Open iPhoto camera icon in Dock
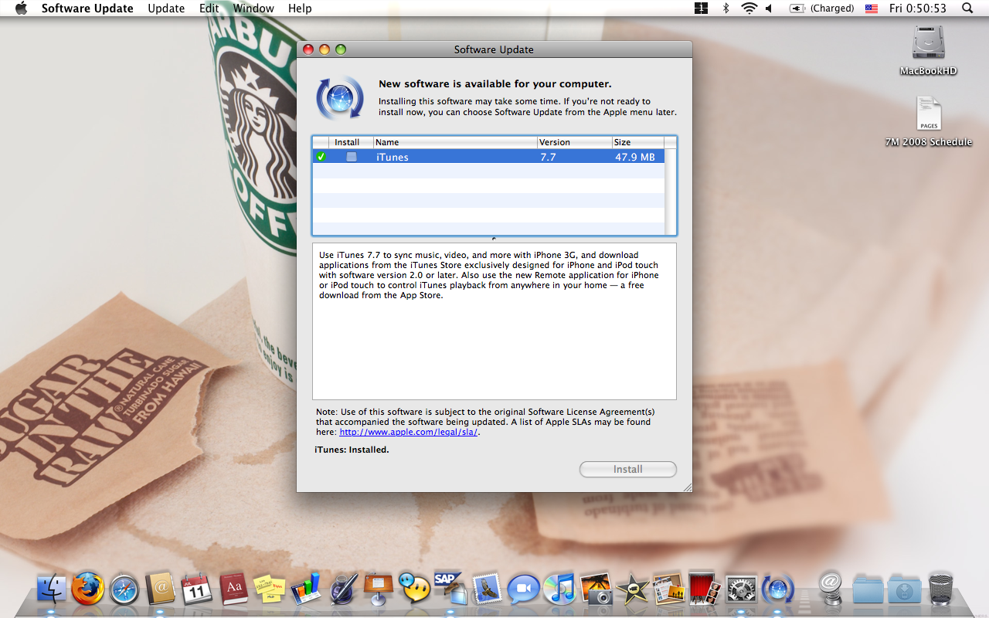Screen dimensions: 989x618 click(596, 589)
